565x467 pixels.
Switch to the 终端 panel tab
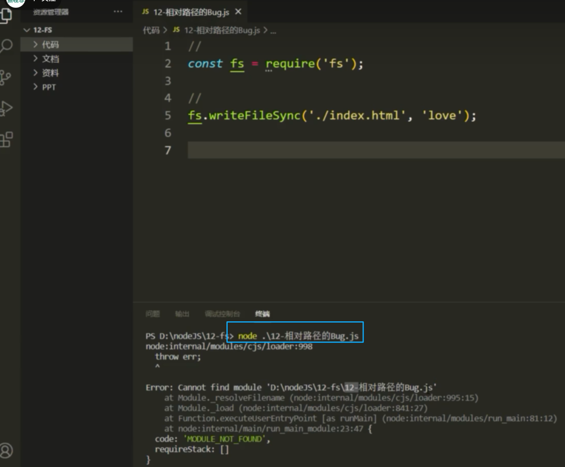pyautogui.click(x=262, y=314)
